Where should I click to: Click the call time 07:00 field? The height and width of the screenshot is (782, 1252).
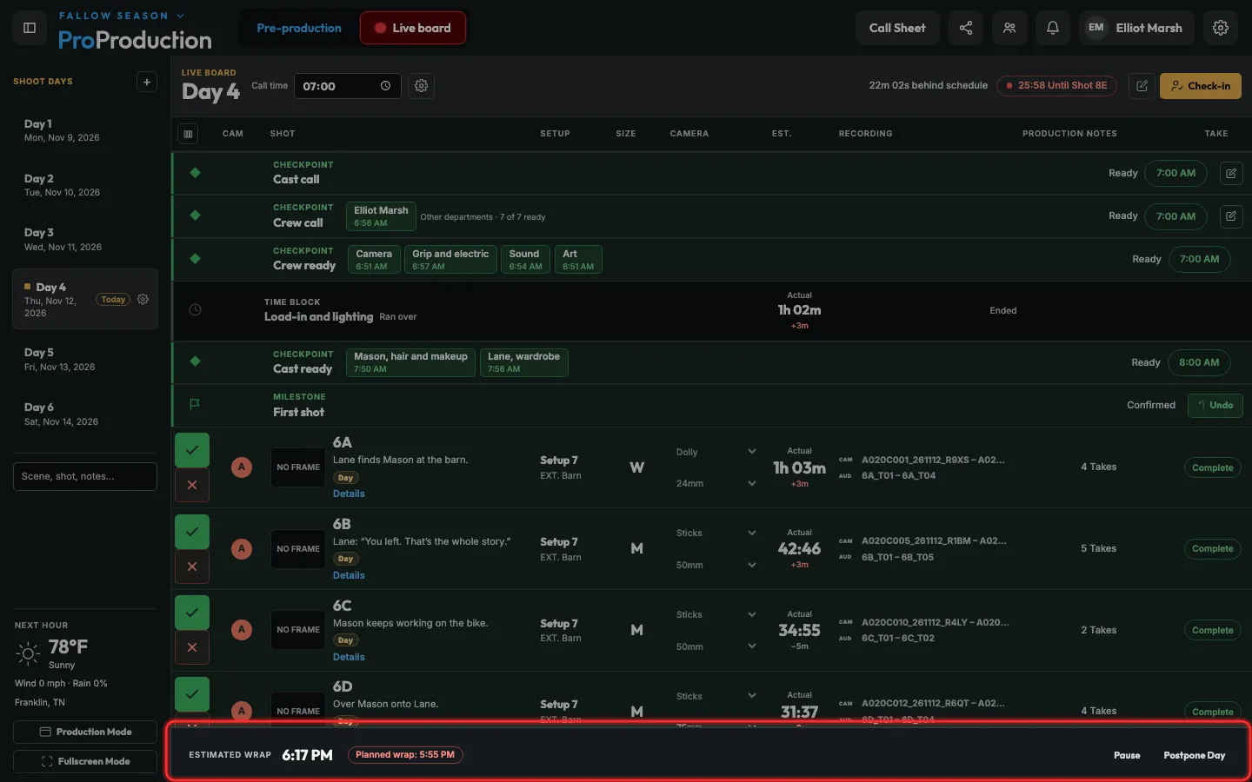click(348, 86)
